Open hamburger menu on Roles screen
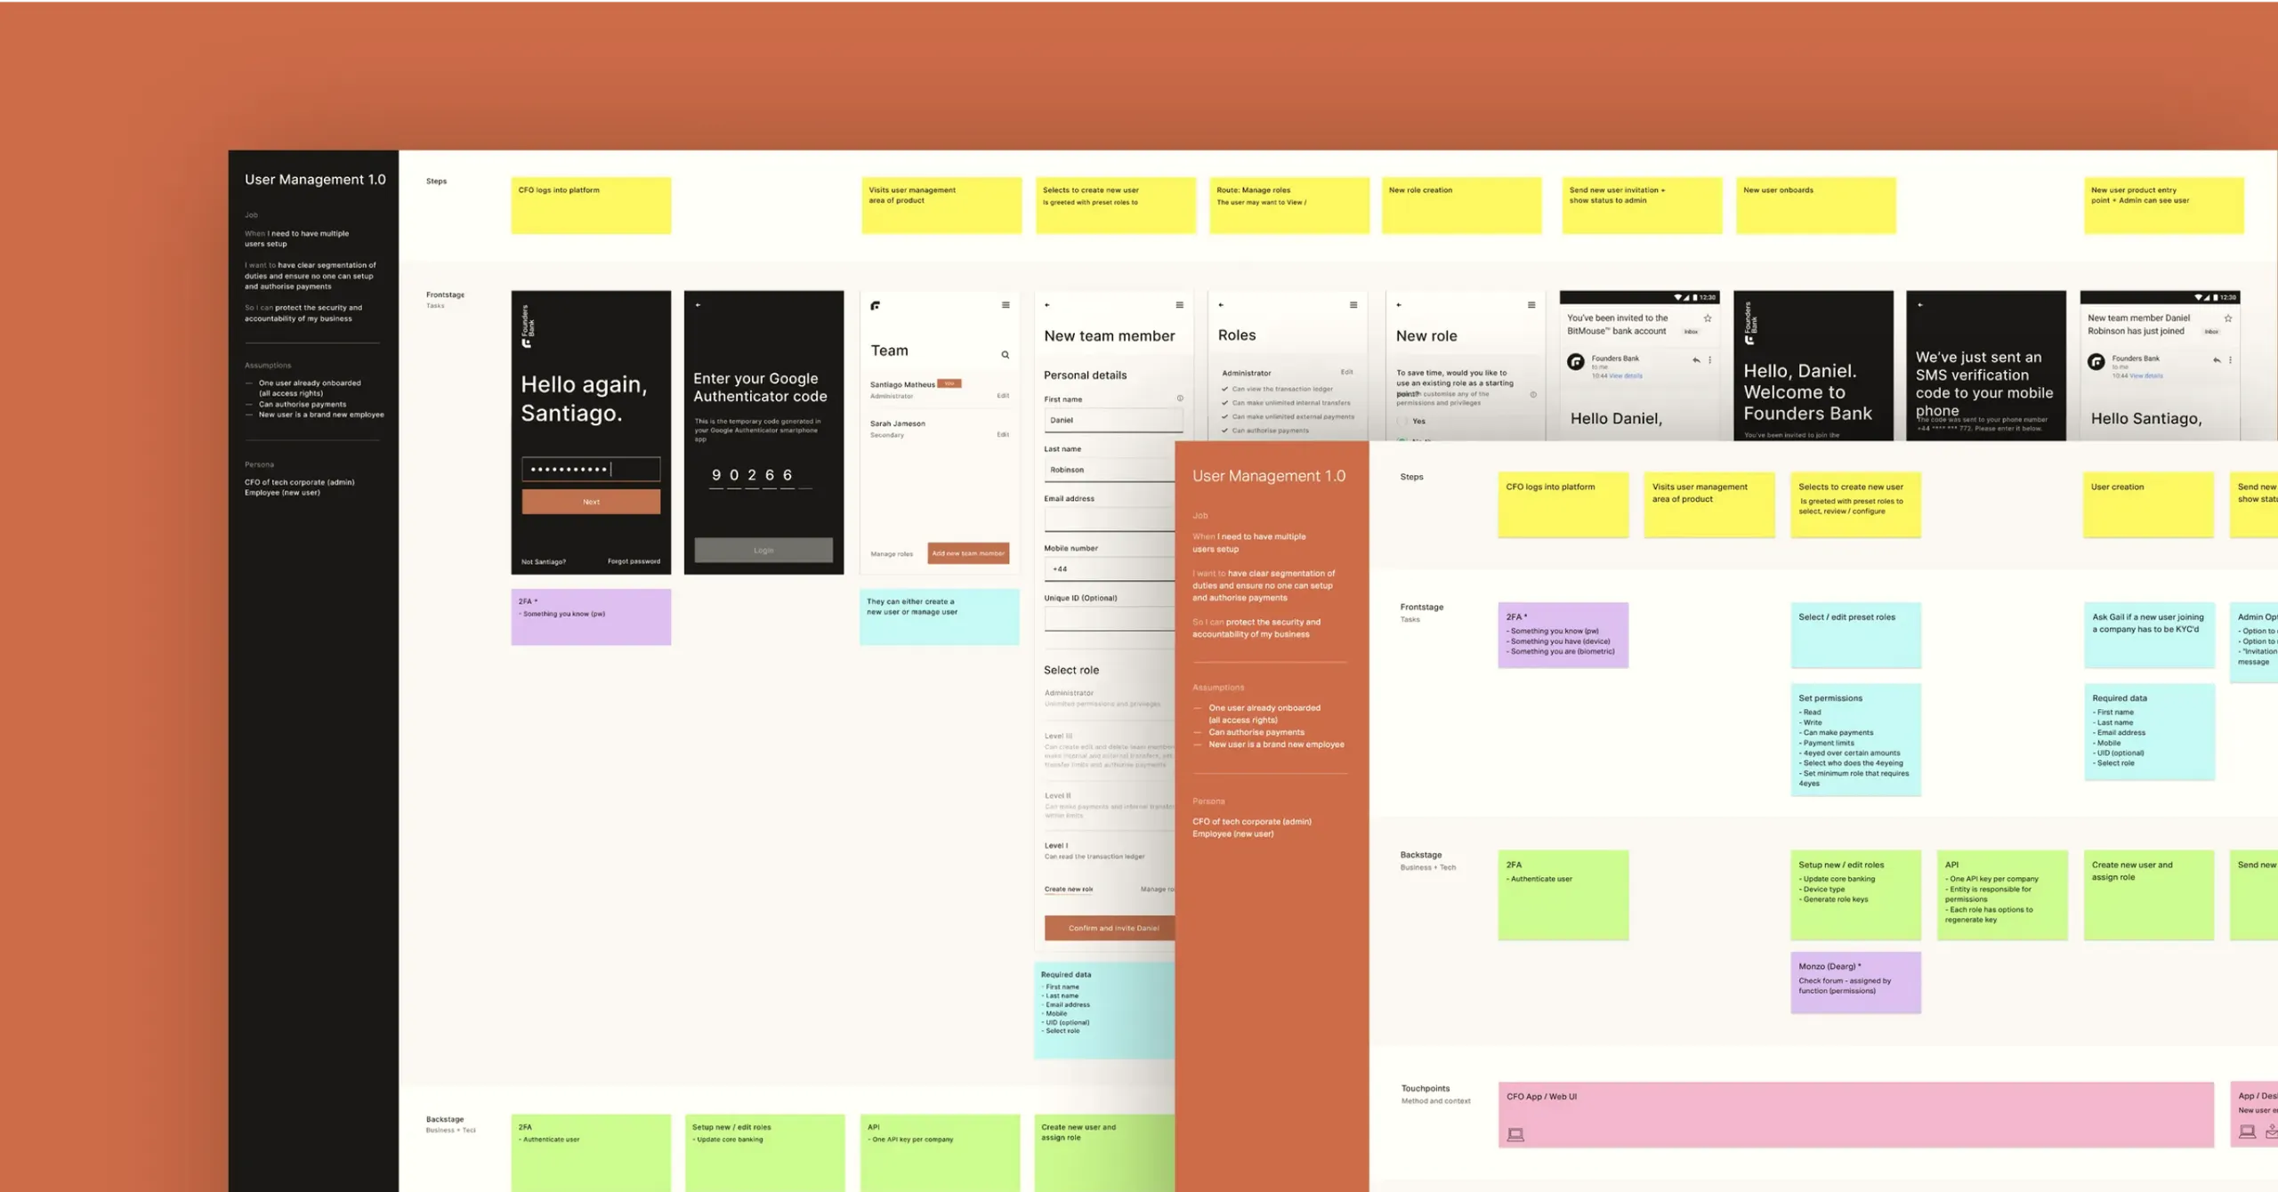The image size is (2278, 1192). (x=1353, y=305)
